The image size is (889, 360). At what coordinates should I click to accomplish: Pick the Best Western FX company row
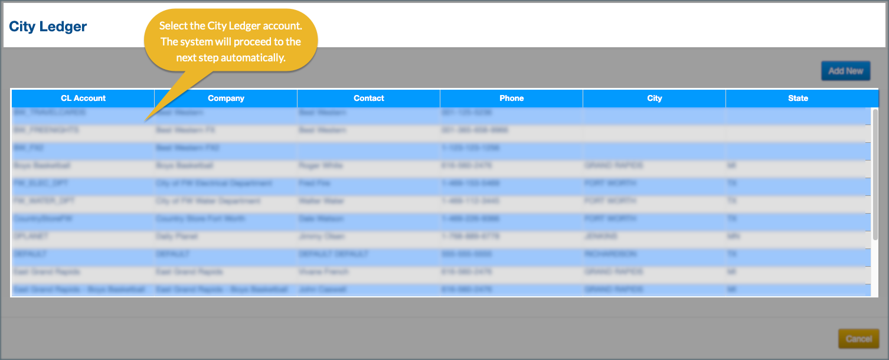click(184, 130)
